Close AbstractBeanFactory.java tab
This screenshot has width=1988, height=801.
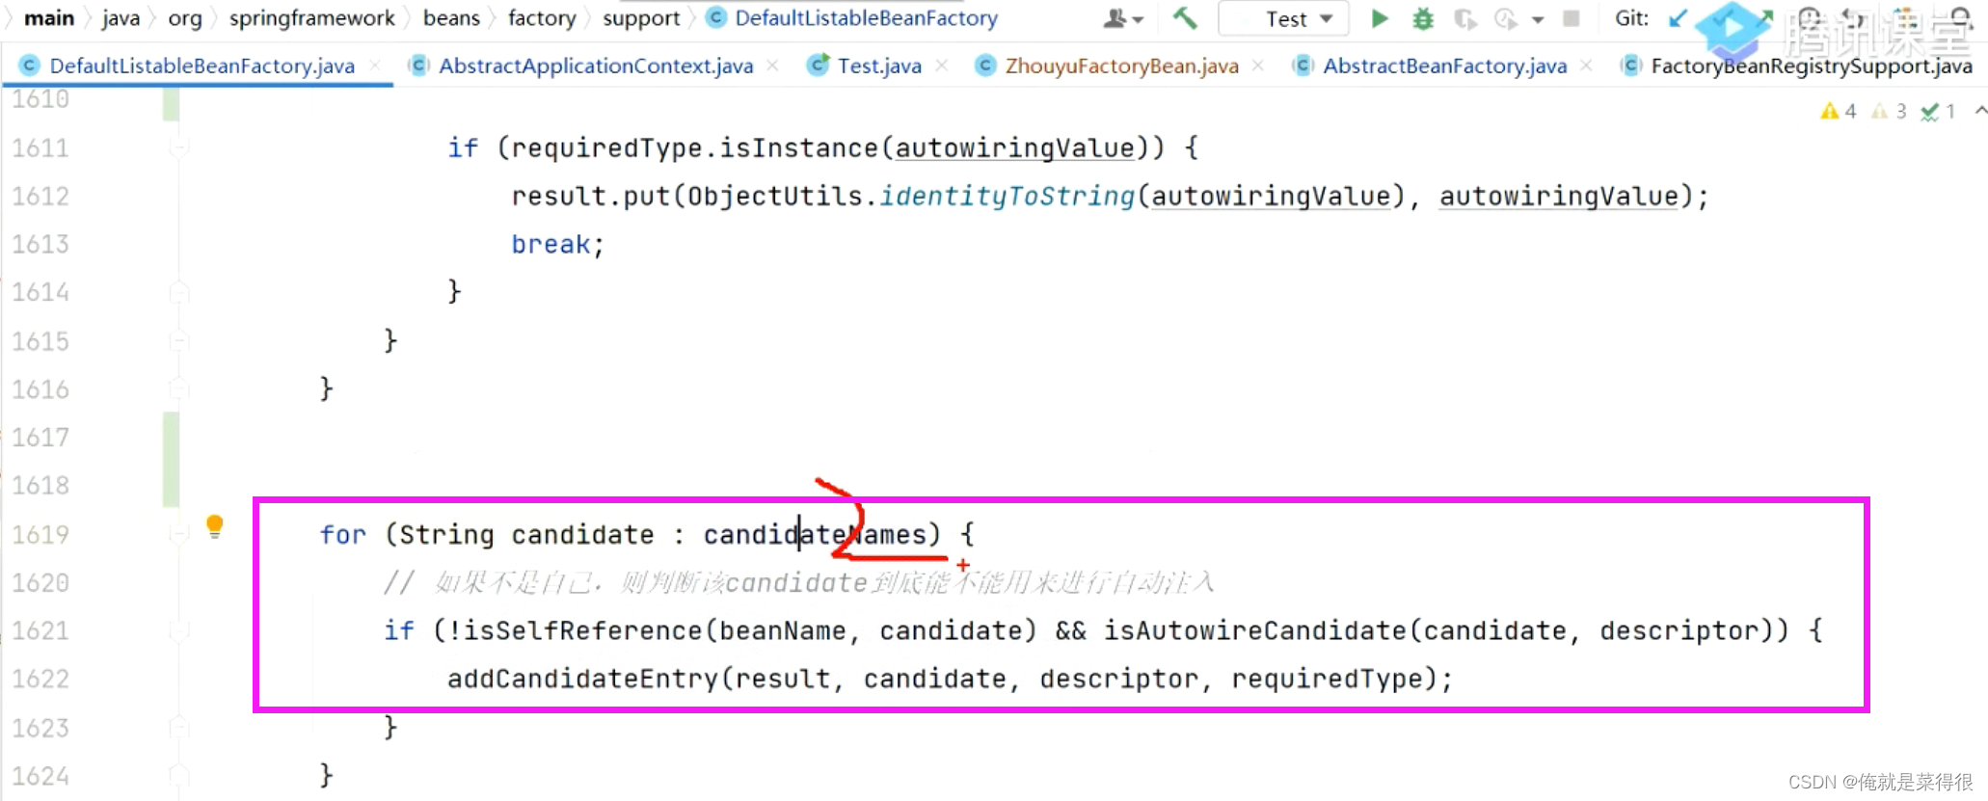click(1586, 66)
